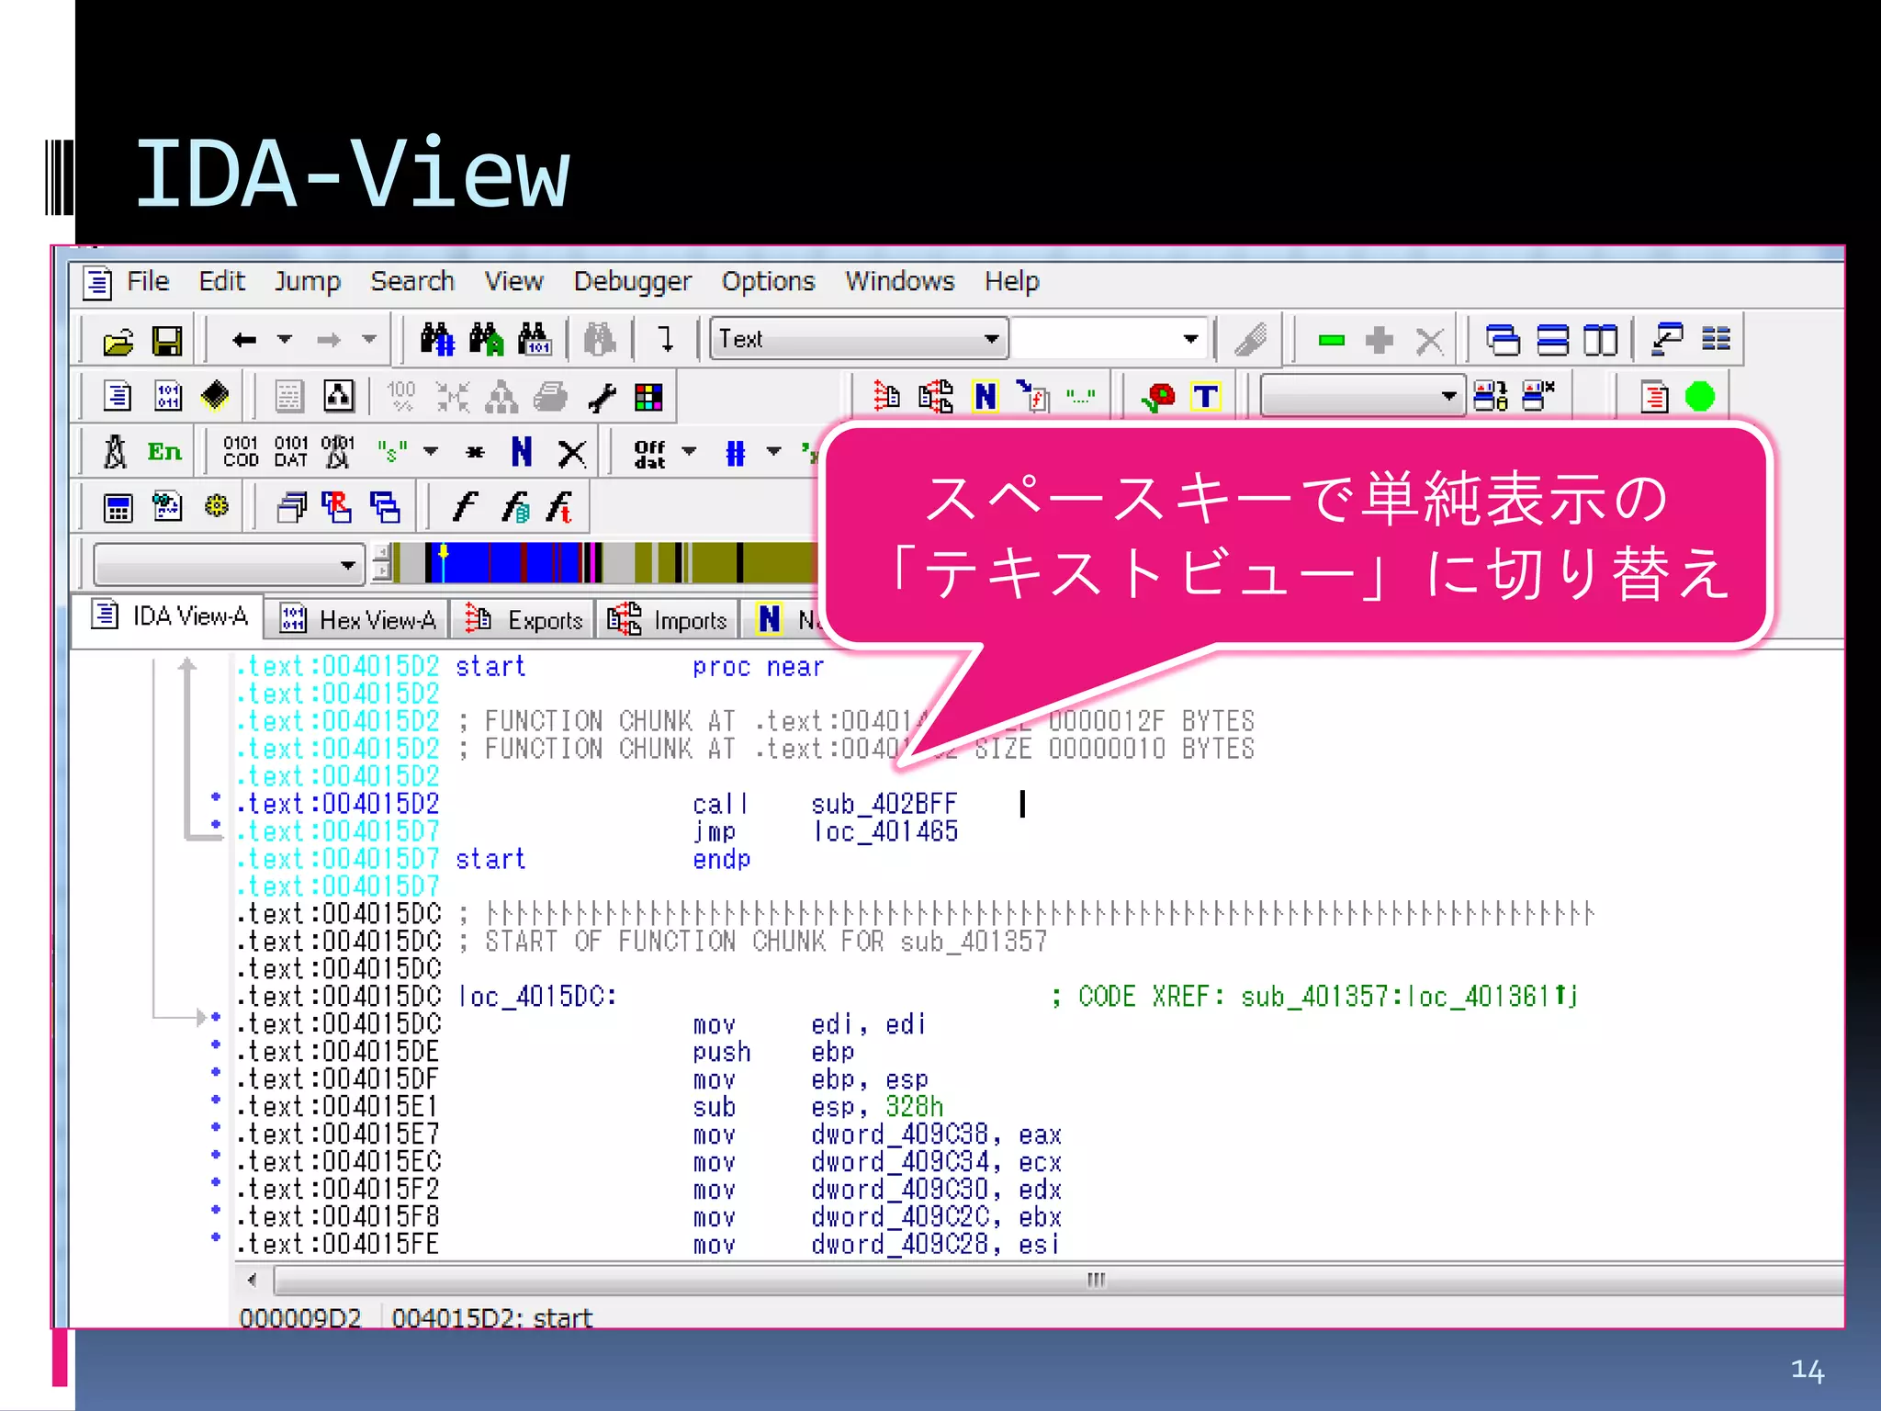
Task: Click the back arrow navigation icon
Action: pyautogui.click(x=243, y=340)
